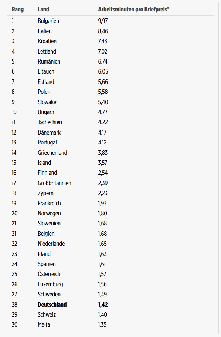The image size is (221, 337).
Task: Click the value 9,97 for Bulgarien
Action: 103,21
